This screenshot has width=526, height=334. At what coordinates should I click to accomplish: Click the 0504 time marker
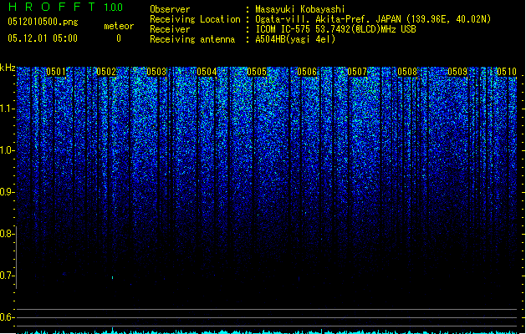click(207, 72)
